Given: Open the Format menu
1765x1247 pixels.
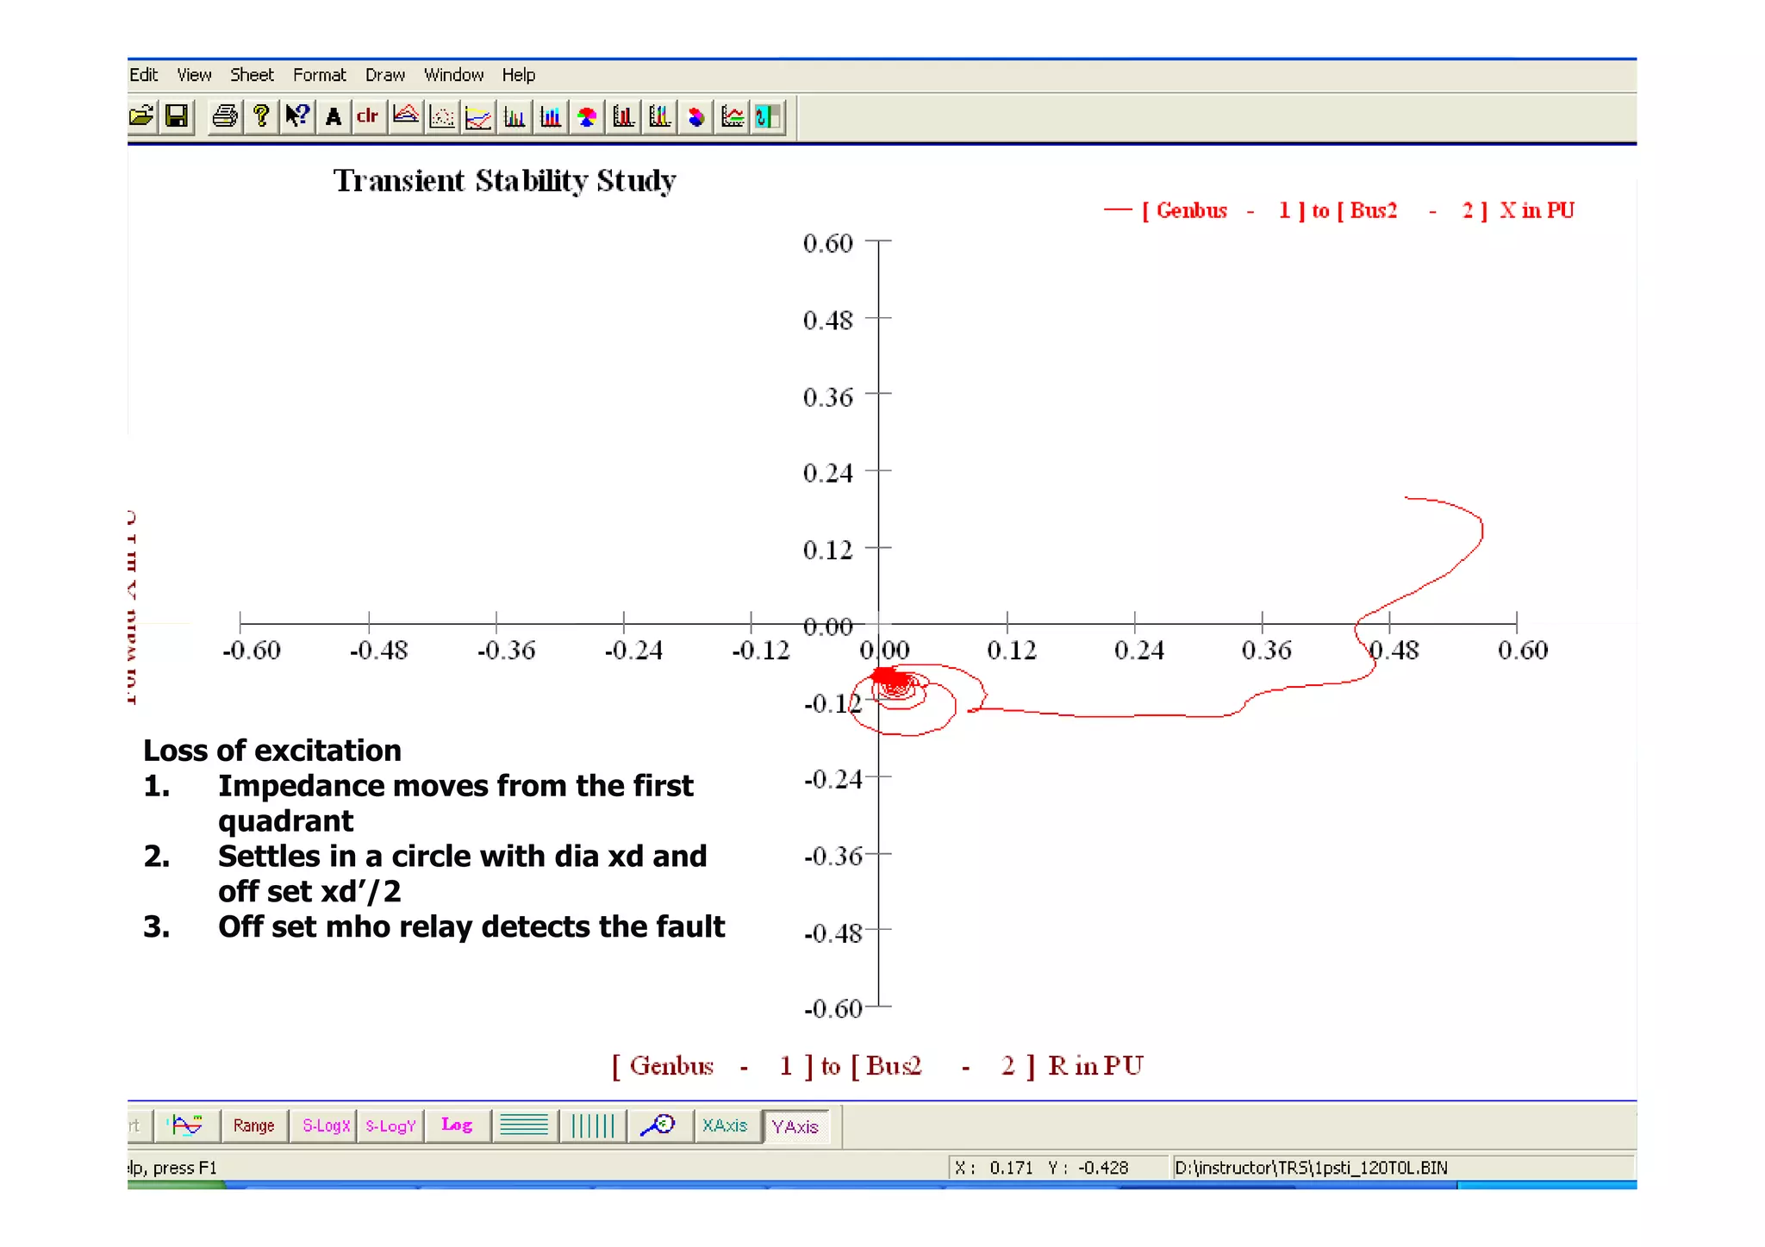Looking at the screenshot, I should (319, 75).
